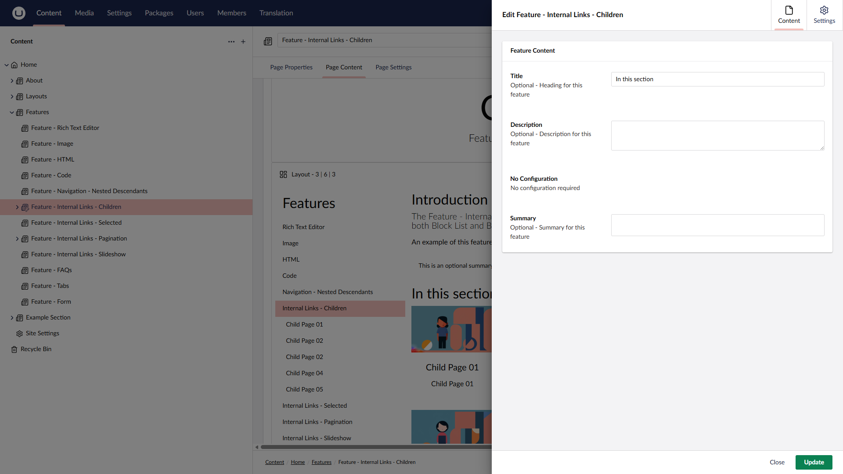Expand Feature - Internal Links - Pagination node
843x474 pixels.
[x=17, y=239]
